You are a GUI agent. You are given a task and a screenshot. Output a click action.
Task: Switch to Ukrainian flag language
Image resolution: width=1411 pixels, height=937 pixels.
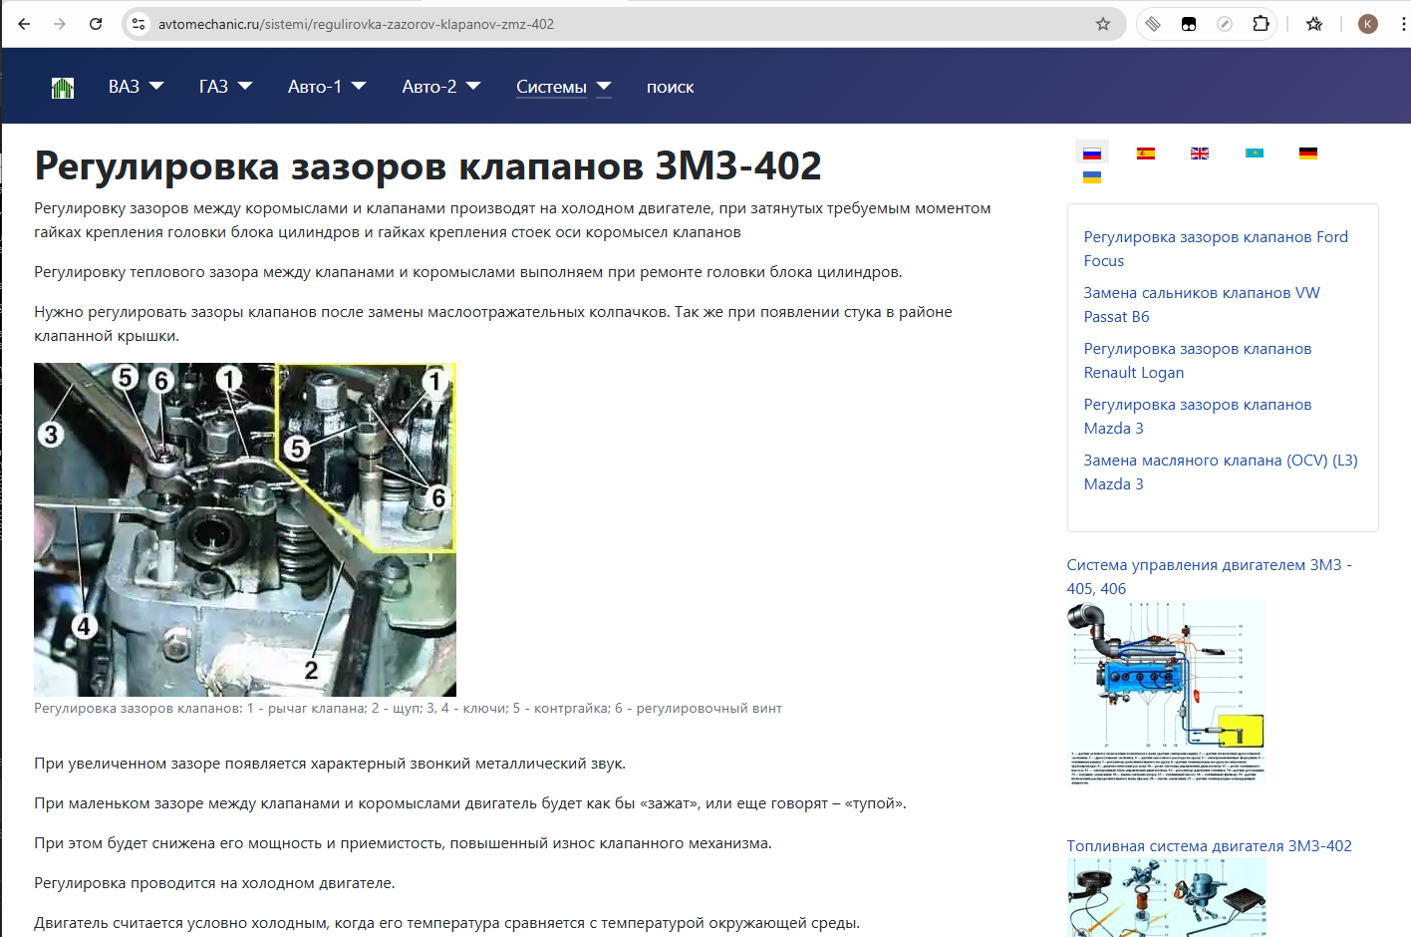(1092, 177)
